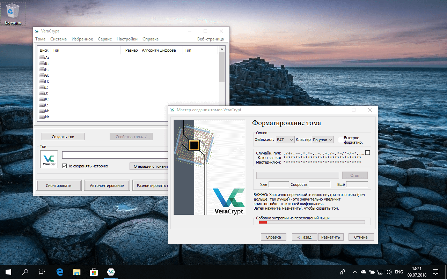Launch Microsoft Edge from the taskbar
The image size is (447, 279).
(59, 272)
